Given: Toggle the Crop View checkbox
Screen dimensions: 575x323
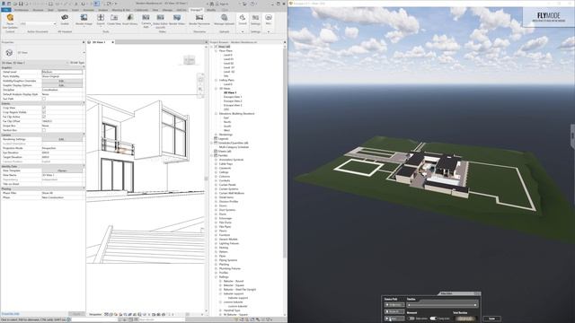Looking at the screenshot, I should pyautogui.click(x=44, y=108).
